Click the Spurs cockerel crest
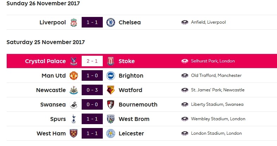The width and height of the screenshot is (277, 146). point(74,119)
